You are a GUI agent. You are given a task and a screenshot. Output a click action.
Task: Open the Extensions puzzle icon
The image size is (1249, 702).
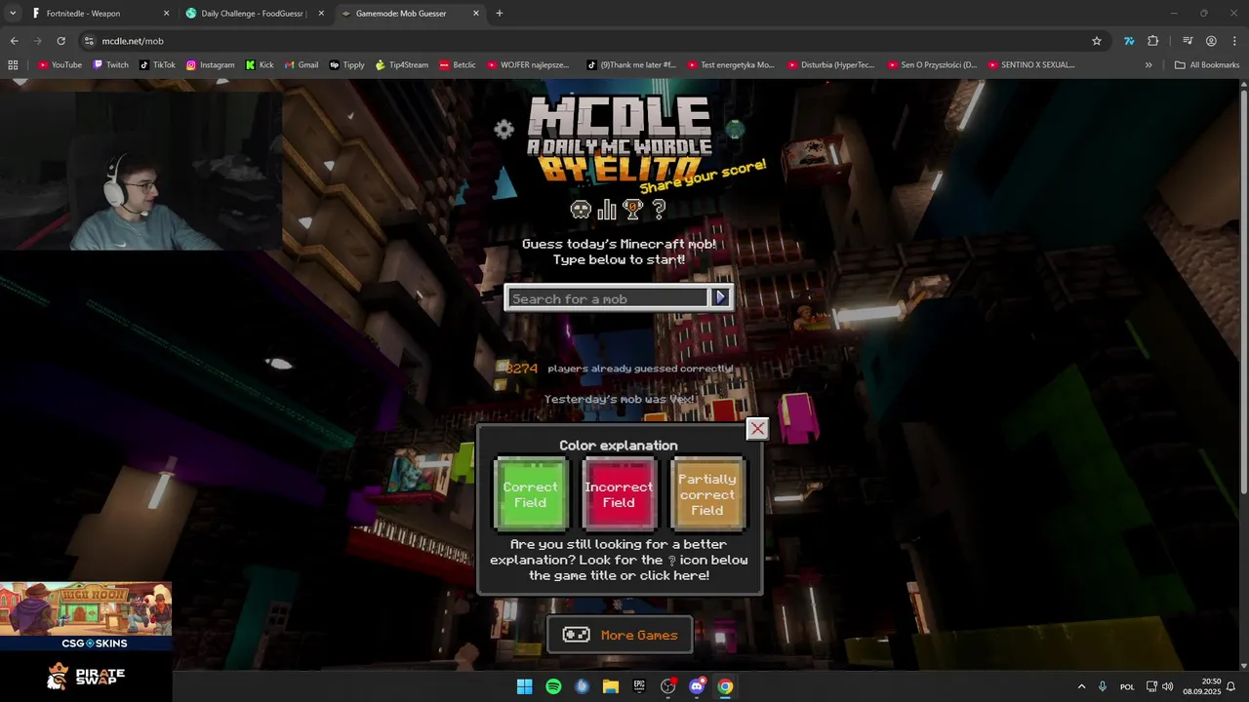tap(1153, 41)
